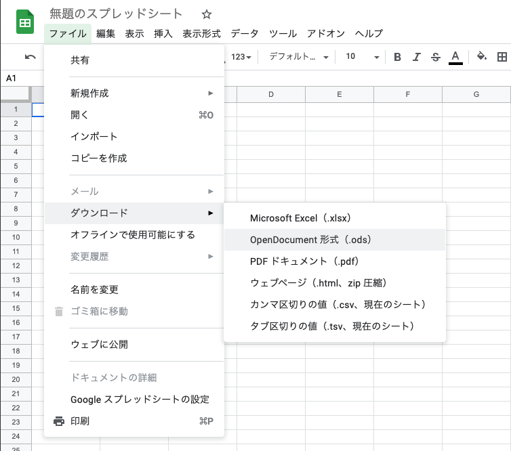This screenshot has height=451, width=511.
Task: Open the アドオン menu
Action: pos(325,34)
